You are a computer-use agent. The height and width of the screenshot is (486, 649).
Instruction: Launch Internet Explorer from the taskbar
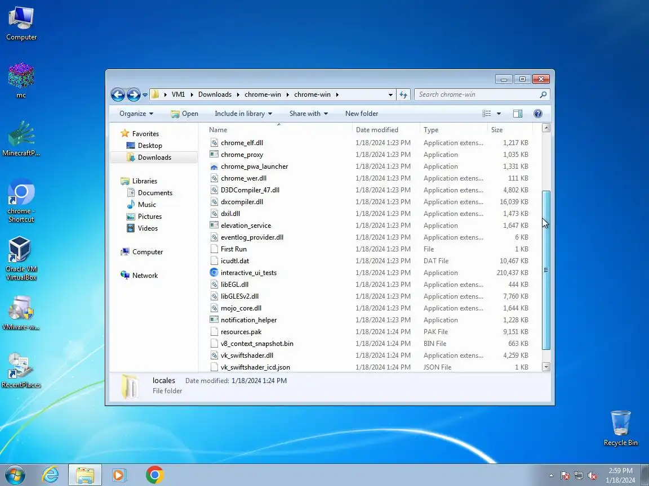click(x=51, y=475)
